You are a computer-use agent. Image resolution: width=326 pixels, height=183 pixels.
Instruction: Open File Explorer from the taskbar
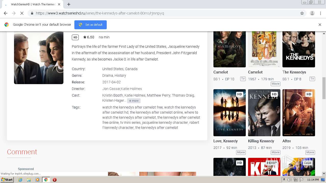(29, 180)
